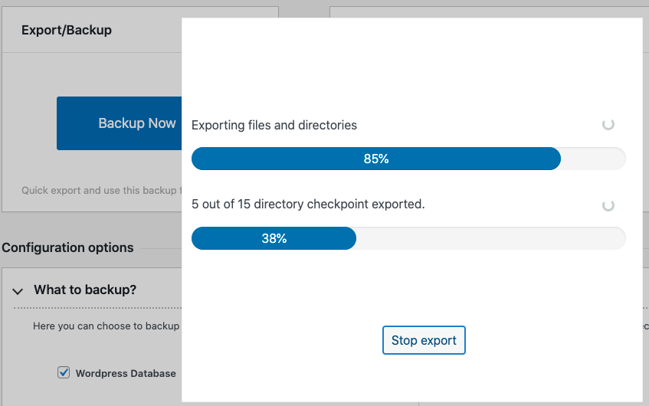This screenshot has width=649, height=406.
Task: Click the 85% filled progress bar
Action: tap(375, 159)
